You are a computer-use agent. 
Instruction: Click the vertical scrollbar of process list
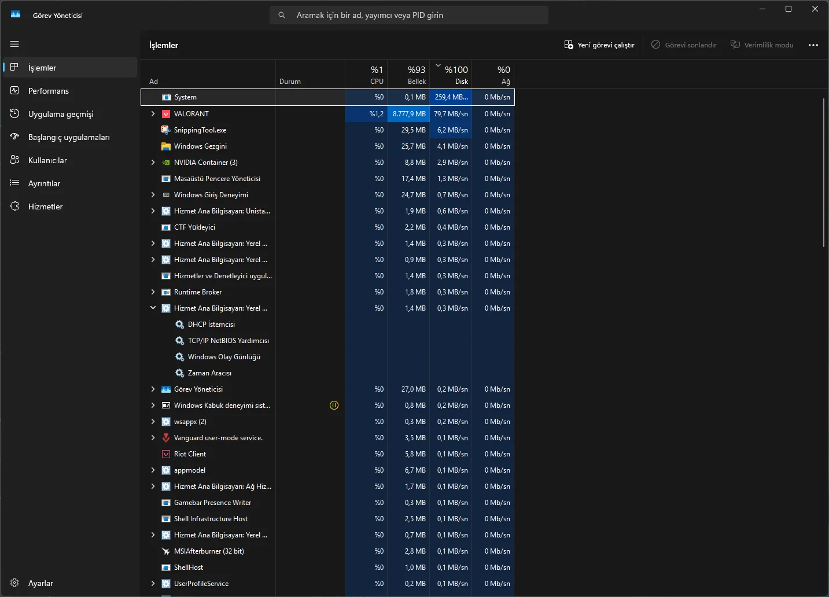pos(824,173)
